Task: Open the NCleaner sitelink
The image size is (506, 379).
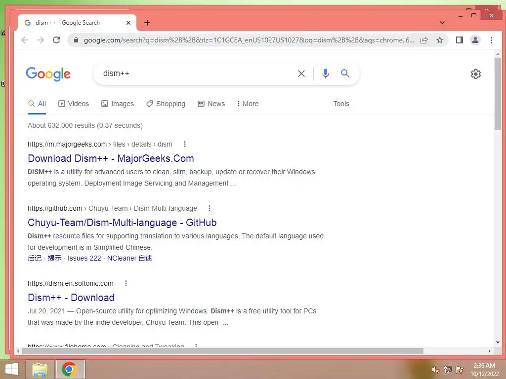Action: [x=129, y=258]
